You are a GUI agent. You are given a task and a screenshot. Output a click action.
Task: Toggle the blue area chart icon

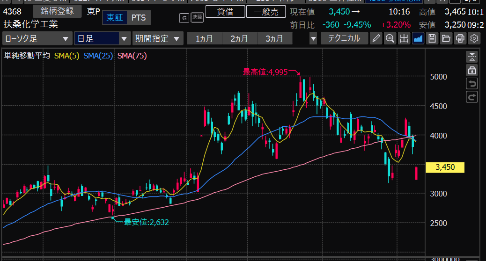point(418,38)
